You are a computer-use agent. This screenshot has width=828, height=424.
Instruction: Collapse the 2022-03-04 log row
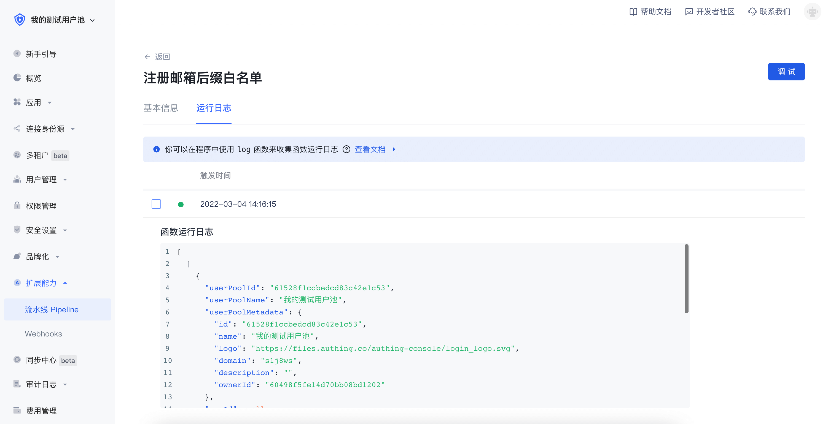point(156,204)
